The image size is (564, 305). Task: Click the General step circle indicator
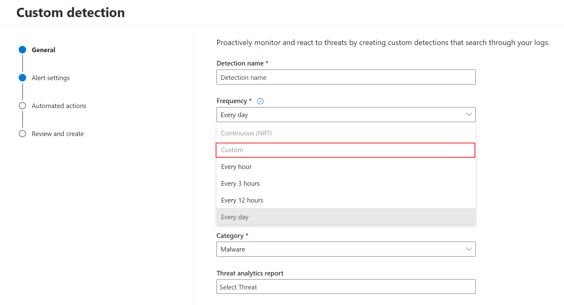[22, 50]
